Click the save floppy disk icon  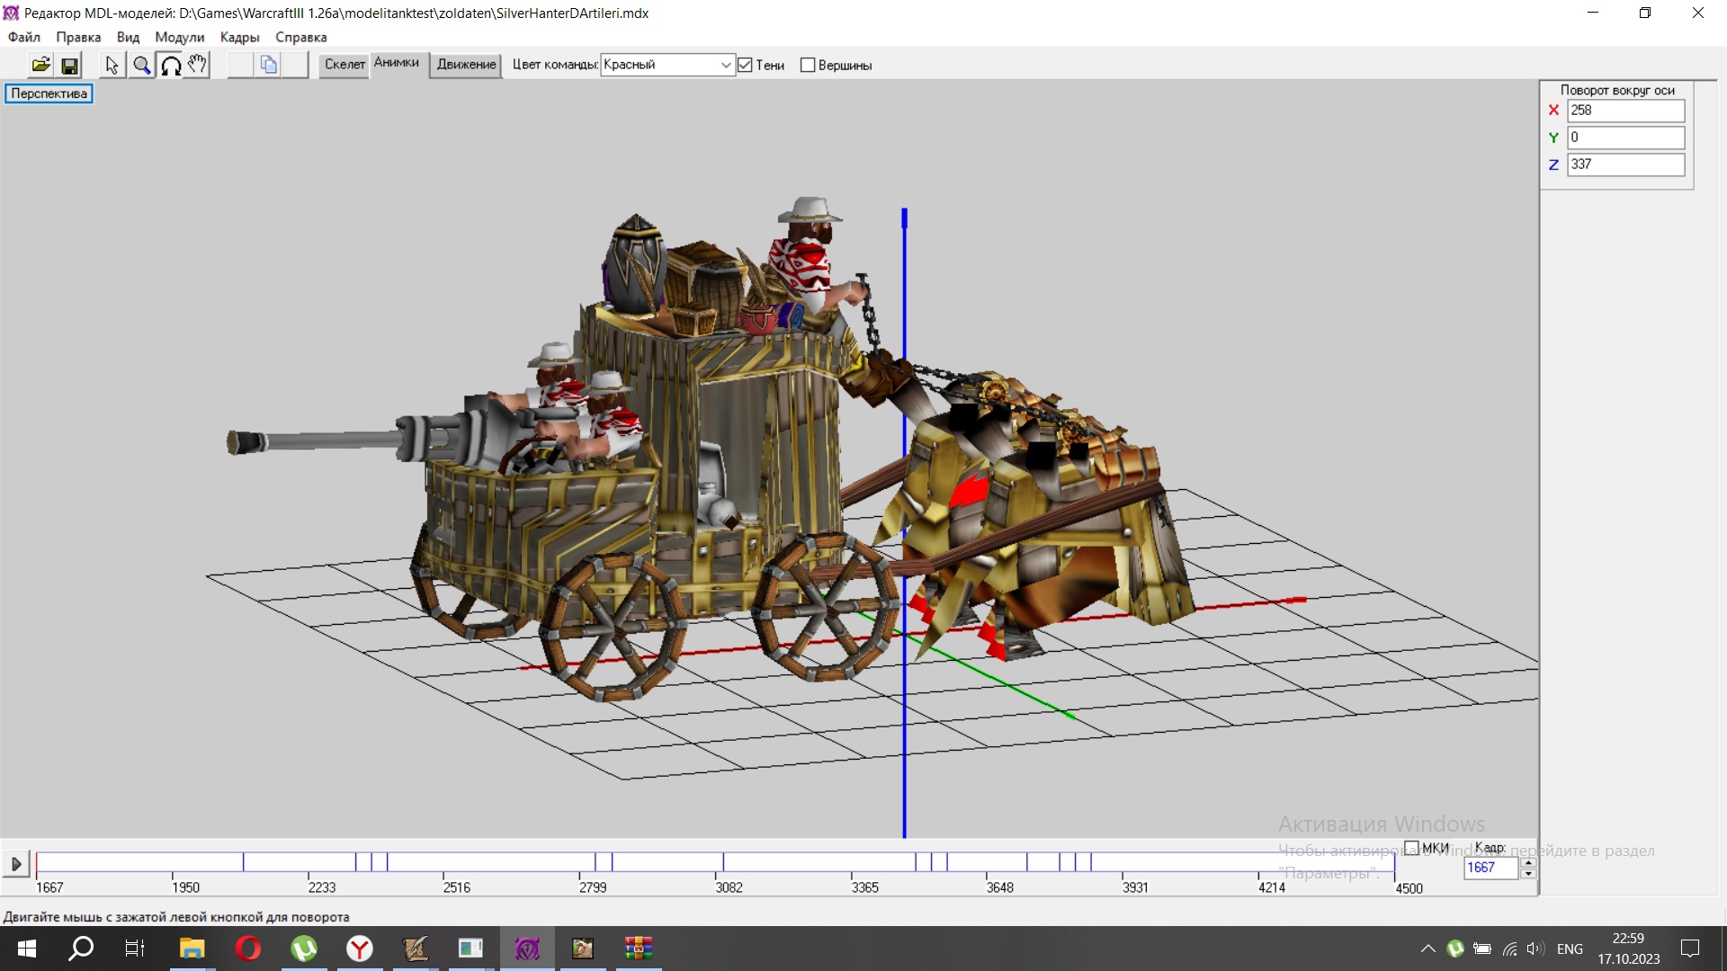click(x=69, y=65)
